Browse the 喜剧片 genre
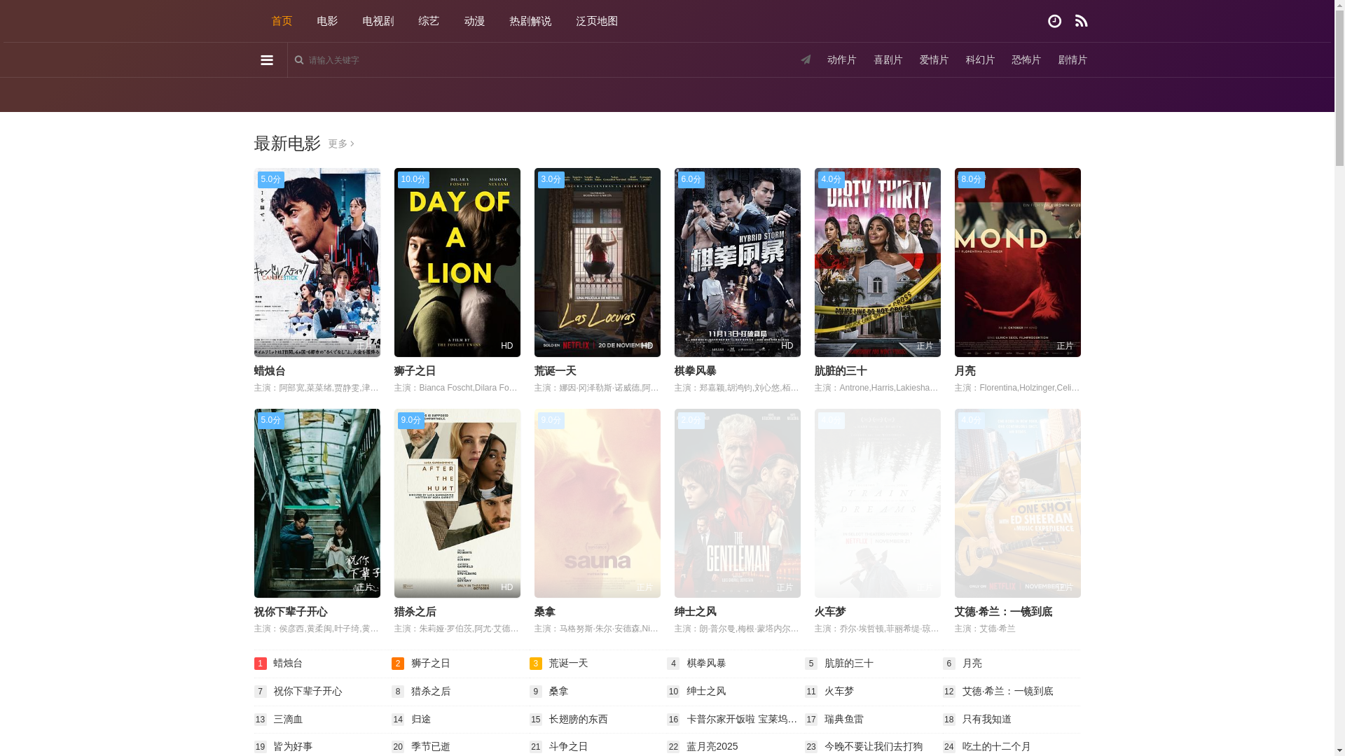Screen dimensions: 1345x756 point(888,59)
